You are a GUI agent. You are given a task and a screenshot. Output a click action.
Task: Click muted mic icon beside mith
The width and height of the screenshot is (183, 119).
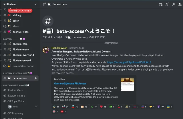(x=36, y=106)
